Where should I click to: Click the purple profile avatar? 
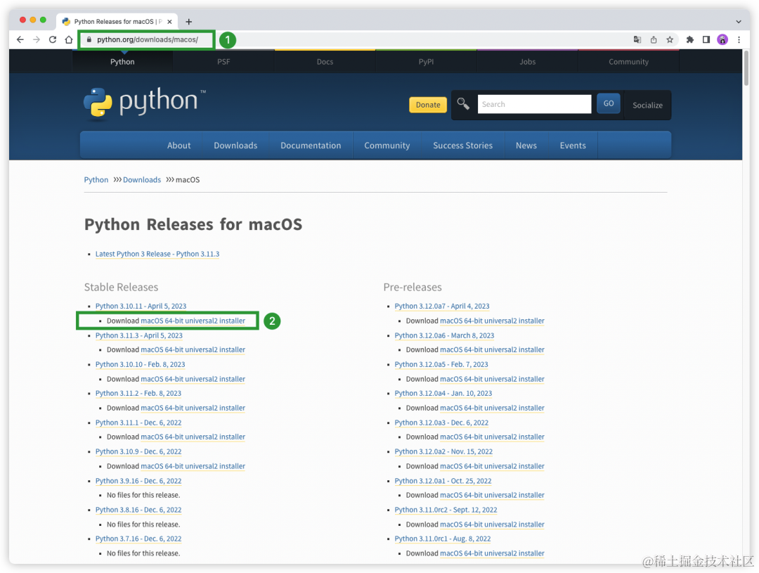[x=722, y=39]
